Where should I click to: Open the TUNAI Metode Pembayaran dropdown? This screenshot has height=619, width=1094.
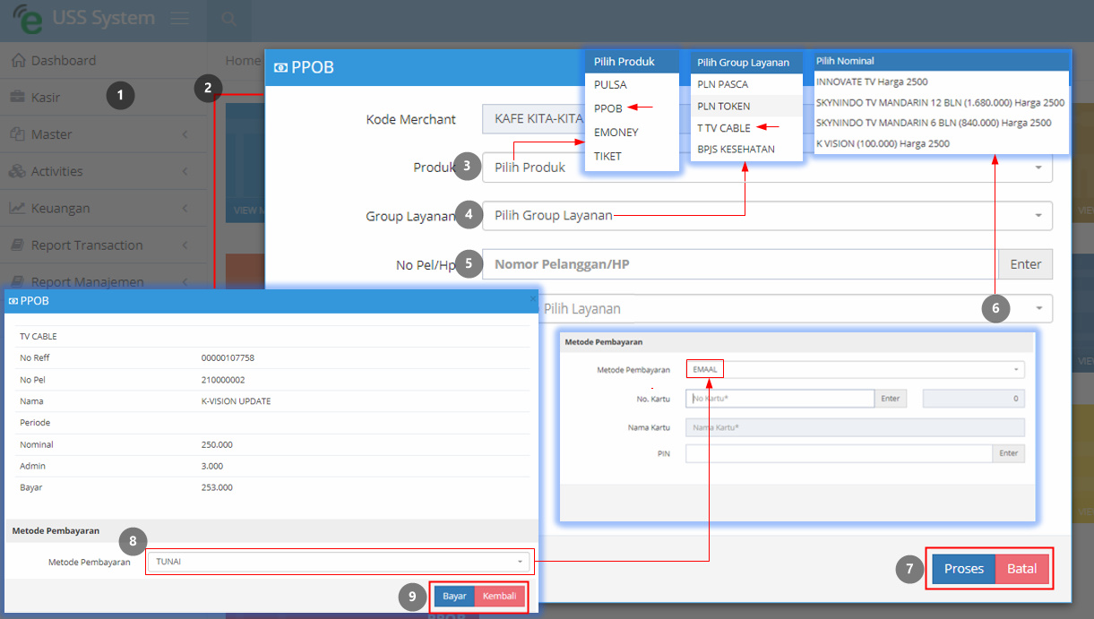339,562
